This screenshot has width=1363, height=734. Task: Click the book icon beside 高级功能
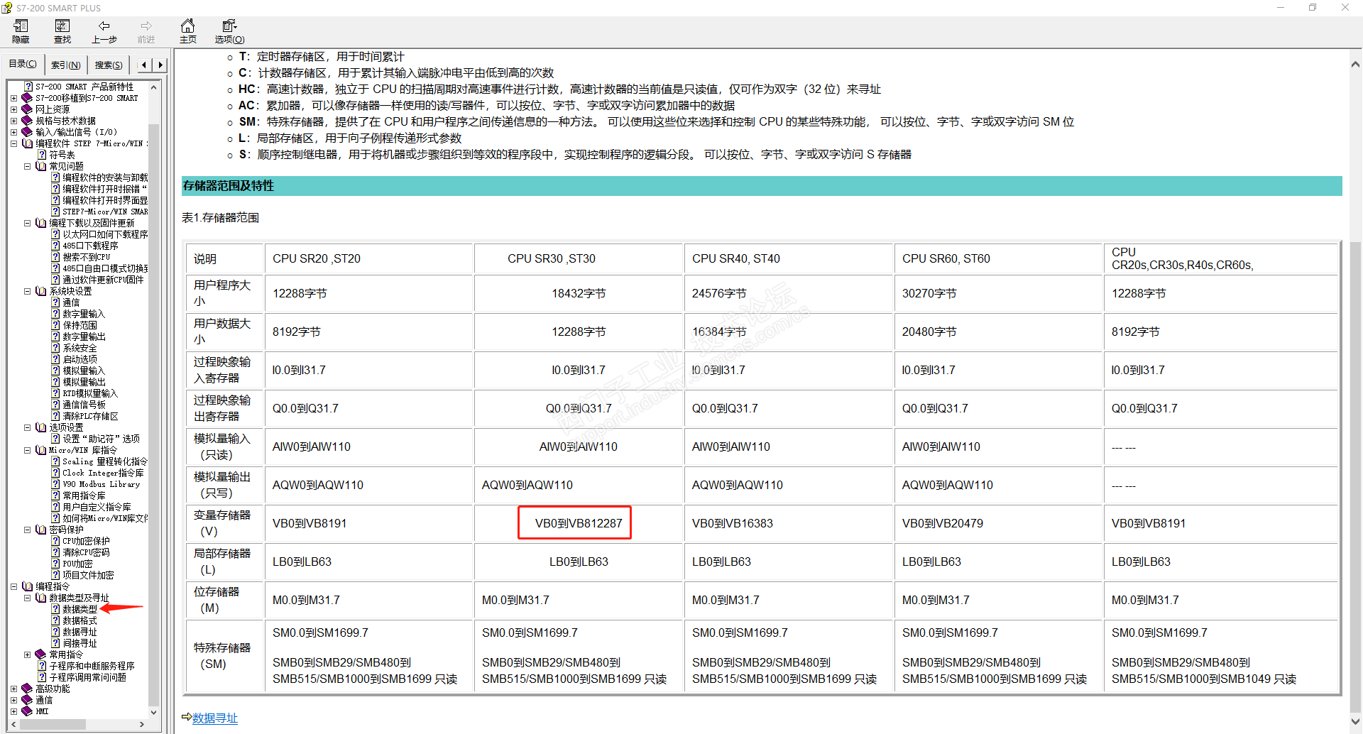click(x=28, y=689)
